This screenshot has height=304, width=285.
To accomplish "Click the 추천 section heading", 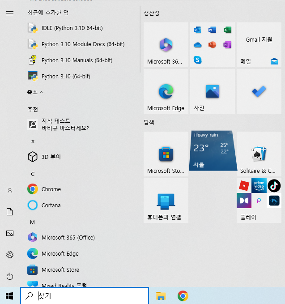I will point(32,109).
